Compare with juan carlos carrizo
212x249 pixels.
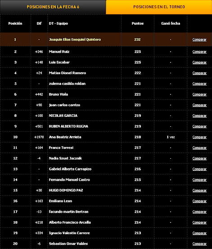[199, 105]
